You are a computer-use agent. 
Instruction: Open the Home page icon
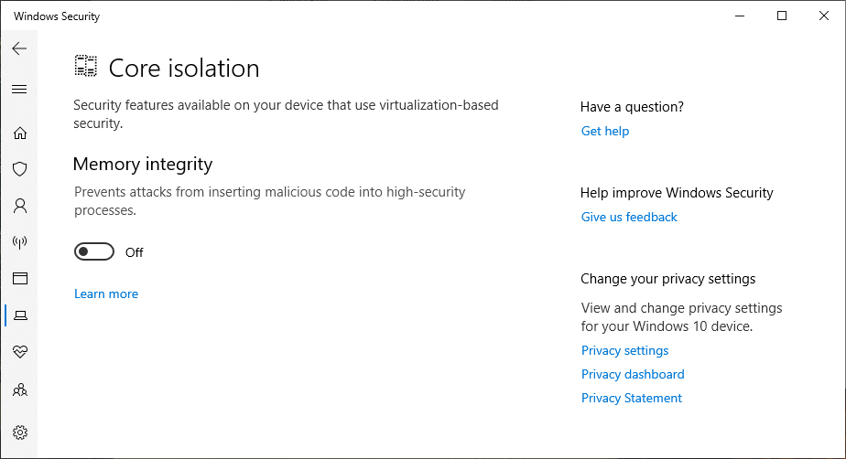coord(19,133)
